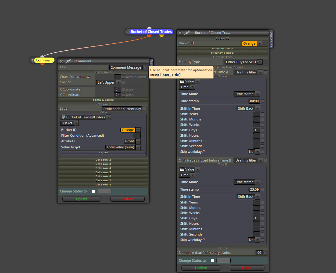Open Time A Shift in Time dropdown

coord(248,108)
